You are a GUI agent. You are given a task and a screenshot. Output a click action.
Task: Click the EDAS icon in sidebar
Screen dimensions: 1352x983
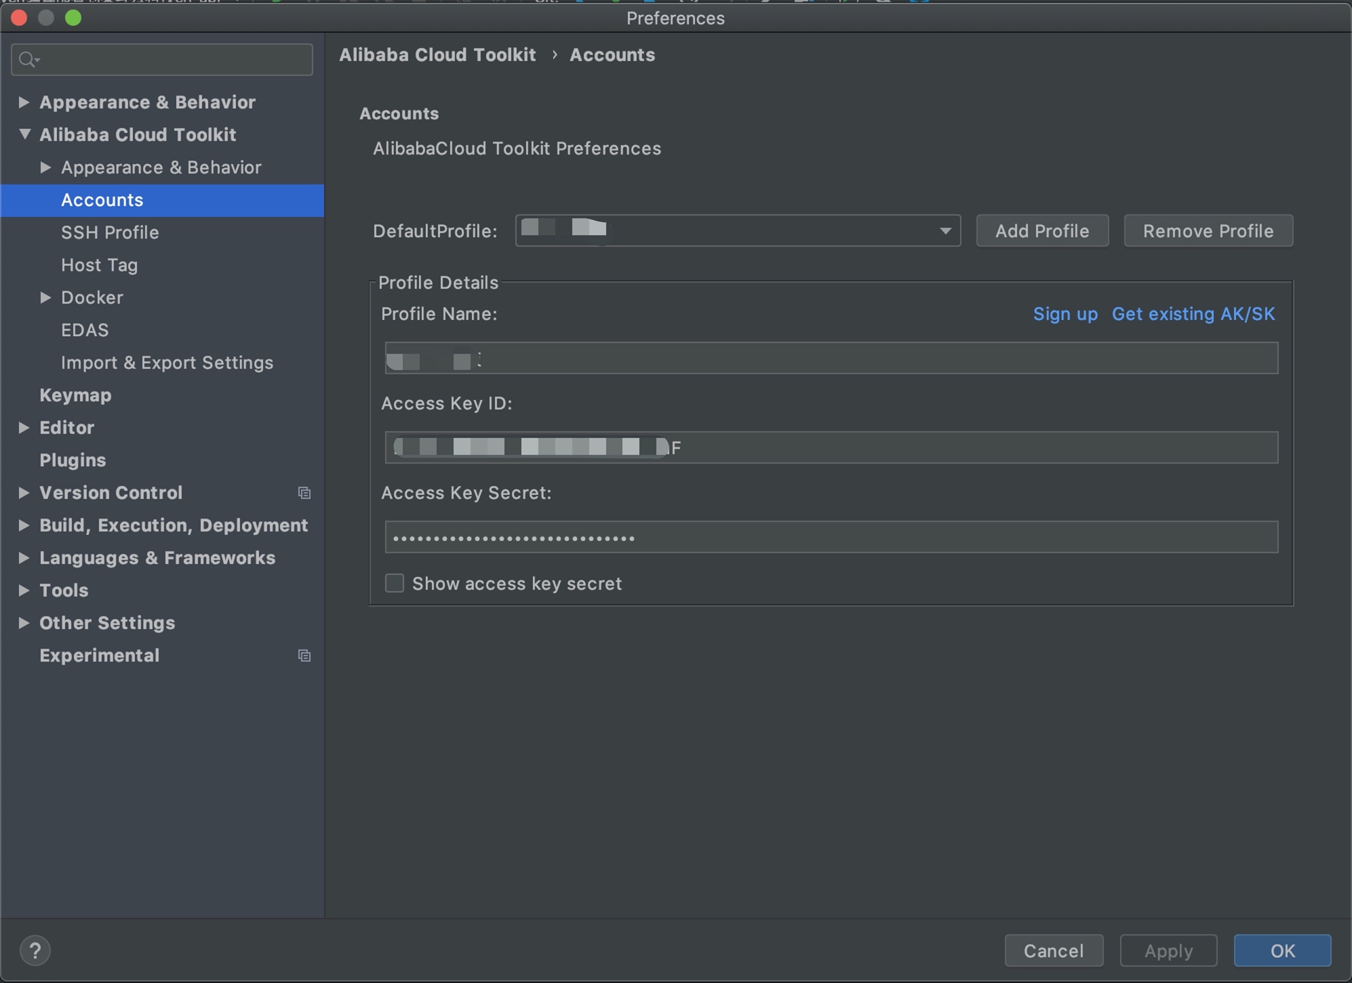84,329
